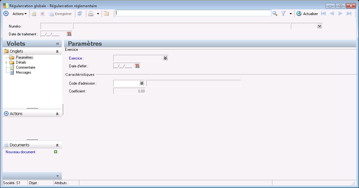This screenshot has width=359, height=188.
Task: Click the Date de traitement field
Action: [x=53, y=34]
